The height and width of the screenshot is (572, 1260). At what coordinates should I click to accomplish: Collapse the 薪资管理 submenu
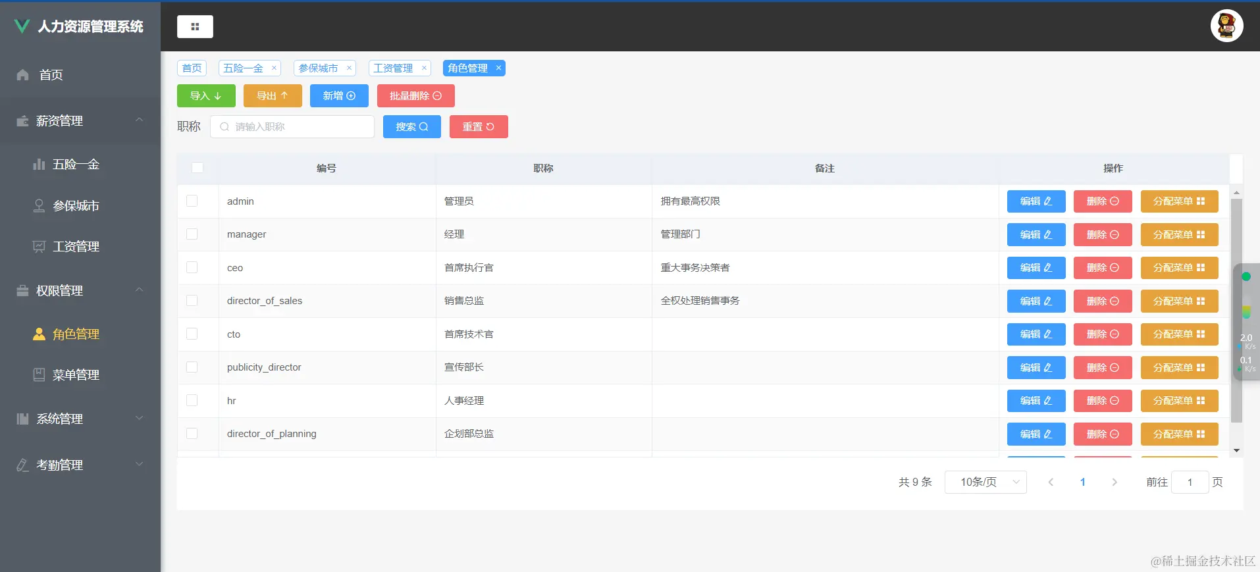click(x=139, y=120)
